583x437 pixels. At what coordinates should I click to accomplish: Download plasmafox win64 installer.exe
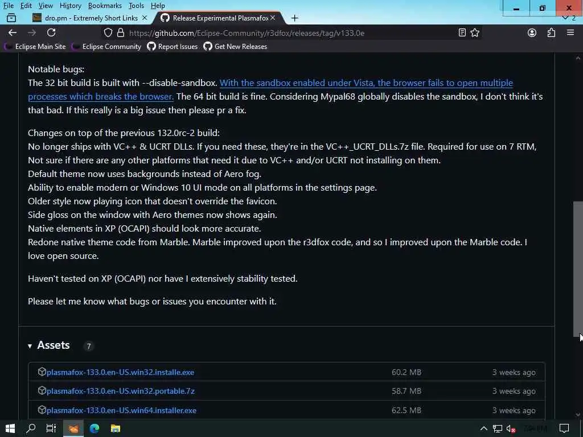point(121,410)
